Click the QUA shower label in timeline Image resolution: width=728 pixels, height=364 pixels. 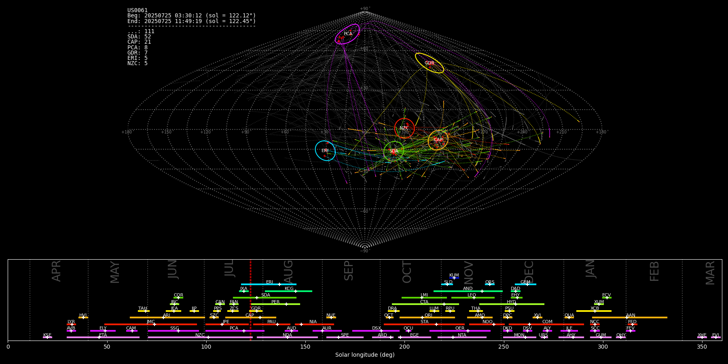569,315
